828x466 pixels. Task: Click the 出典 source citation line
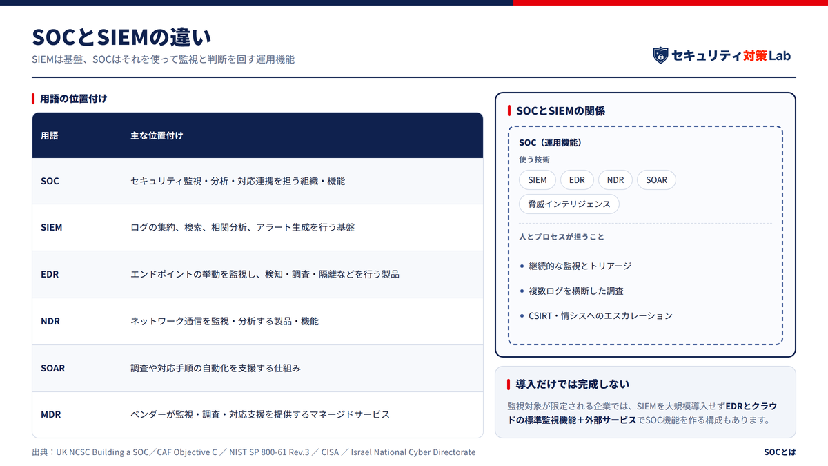click(x=253, y=452)
